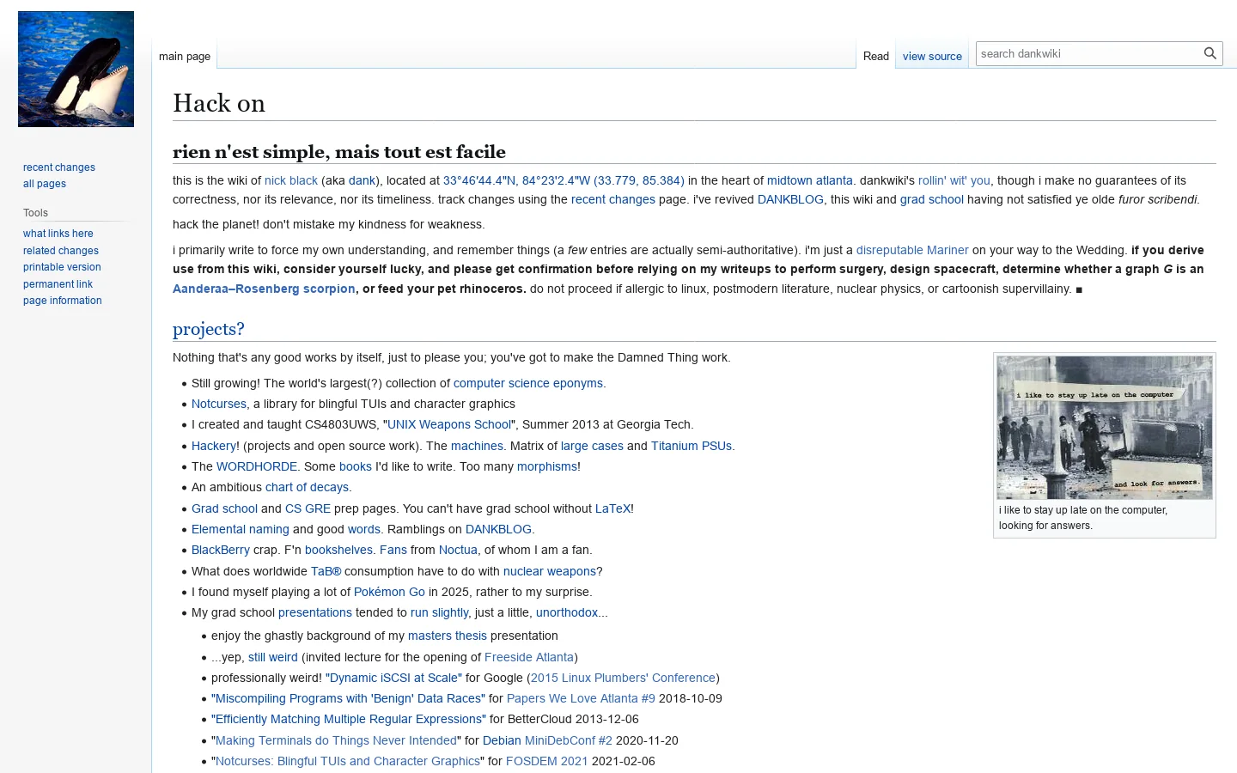Follow the 'Aanderaa–Rosenberg scorpion' link
Image resolution: width=1237 pixels, height=773 pixels.
click(x=264, y=289)
